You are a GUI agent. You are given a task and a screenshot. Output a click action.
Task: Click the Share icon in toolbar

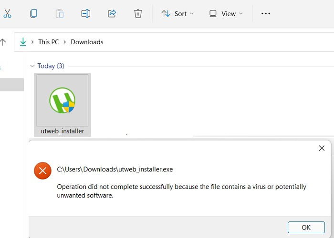click(x=112, y=14)
